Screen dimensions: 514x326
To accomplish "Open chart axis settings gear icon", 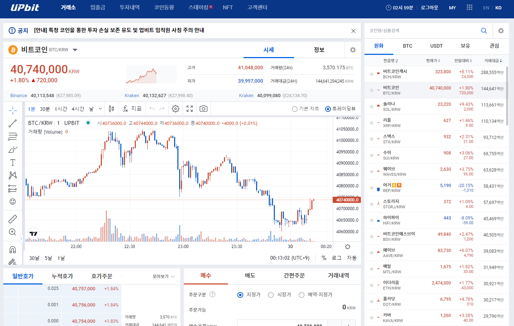I will point(347,247).
